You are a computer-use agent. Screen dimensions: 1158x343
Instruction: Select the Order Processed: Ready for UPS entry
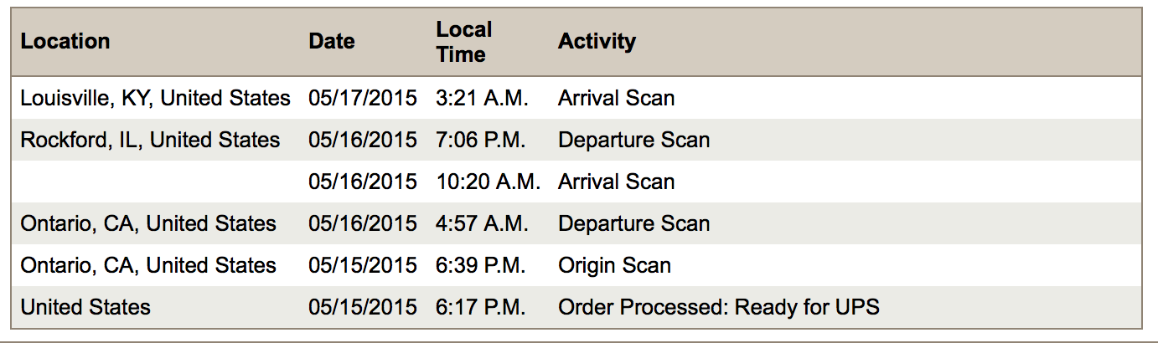tap(719, 307)
